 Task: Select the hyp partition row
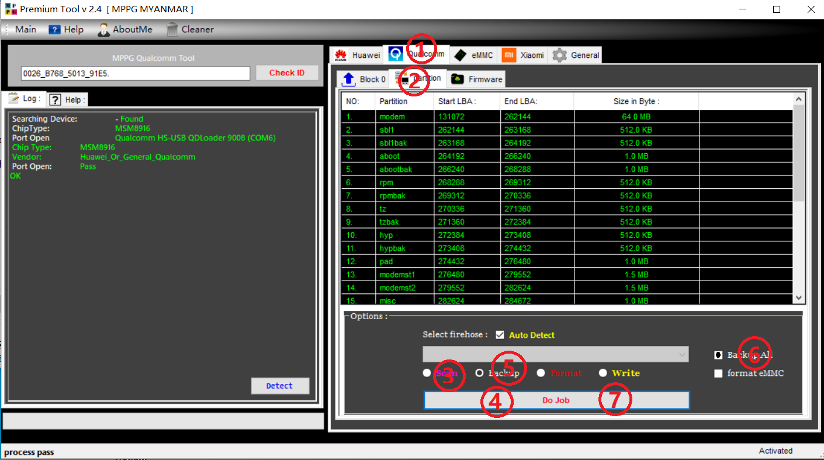click(x=567, y=235)
